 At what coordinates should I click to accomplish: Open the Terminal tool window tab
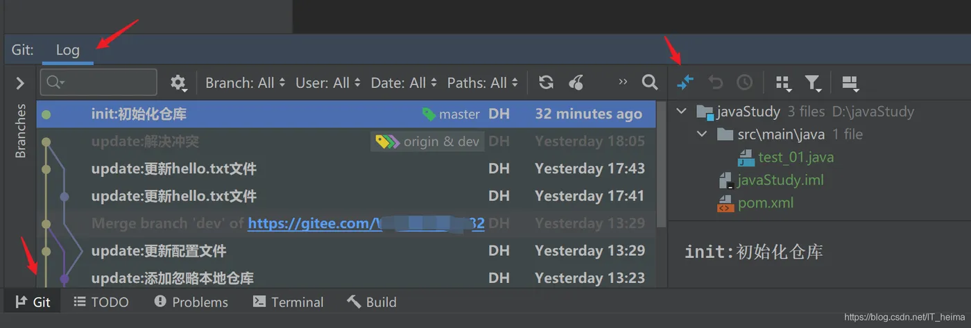(288, 302)
